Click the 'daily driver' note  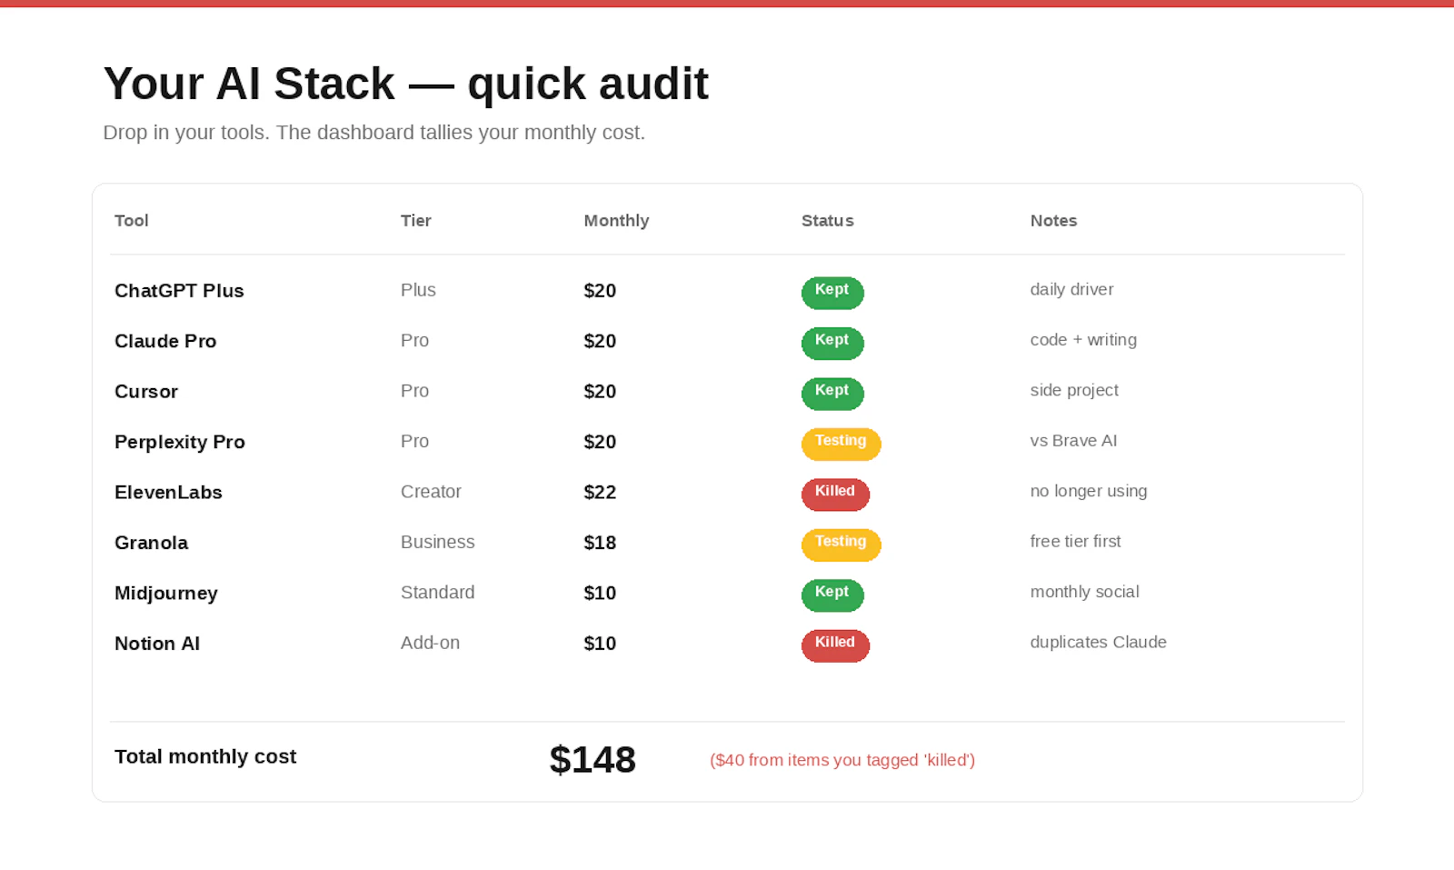pos(1071,289)
